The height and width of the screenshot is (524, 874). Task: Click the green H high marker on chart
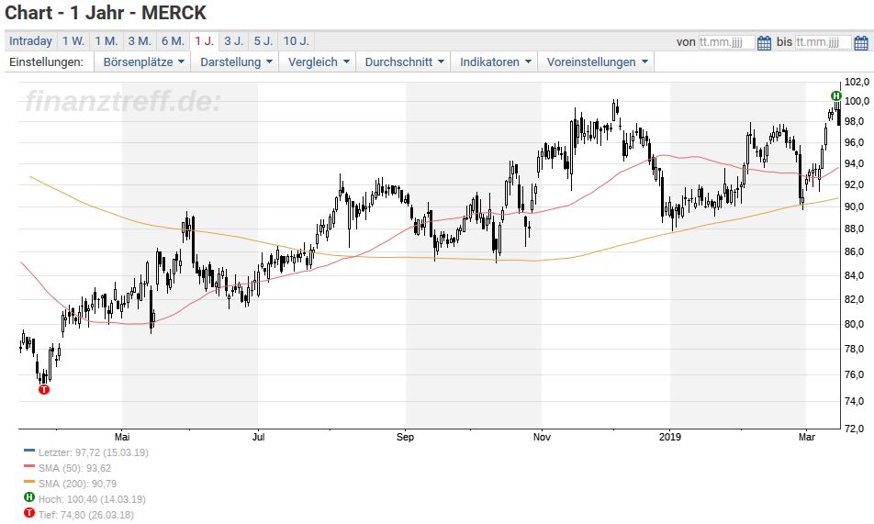pyautogui.click(x=836, y=95)
